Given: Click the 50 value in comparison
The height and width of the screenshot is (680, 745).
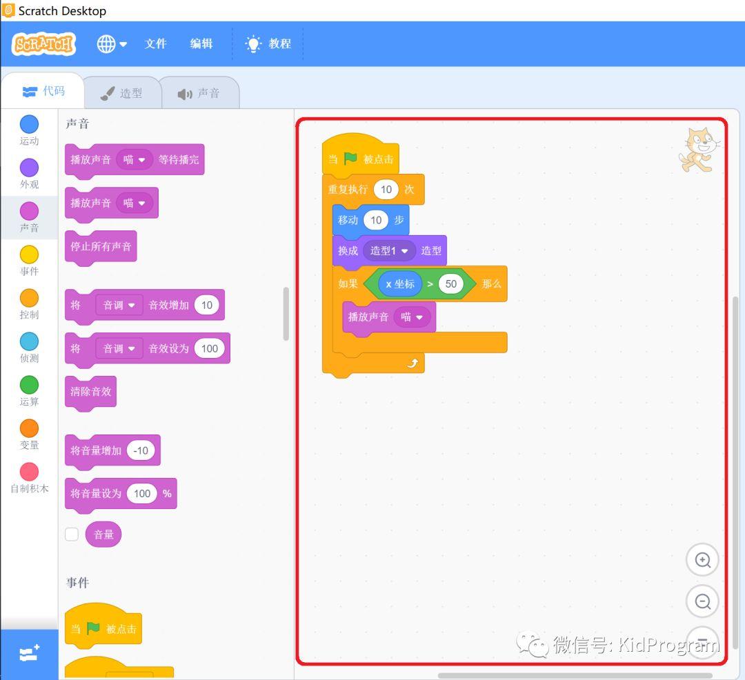Looking at the screenshot, I should coord(451,284).
